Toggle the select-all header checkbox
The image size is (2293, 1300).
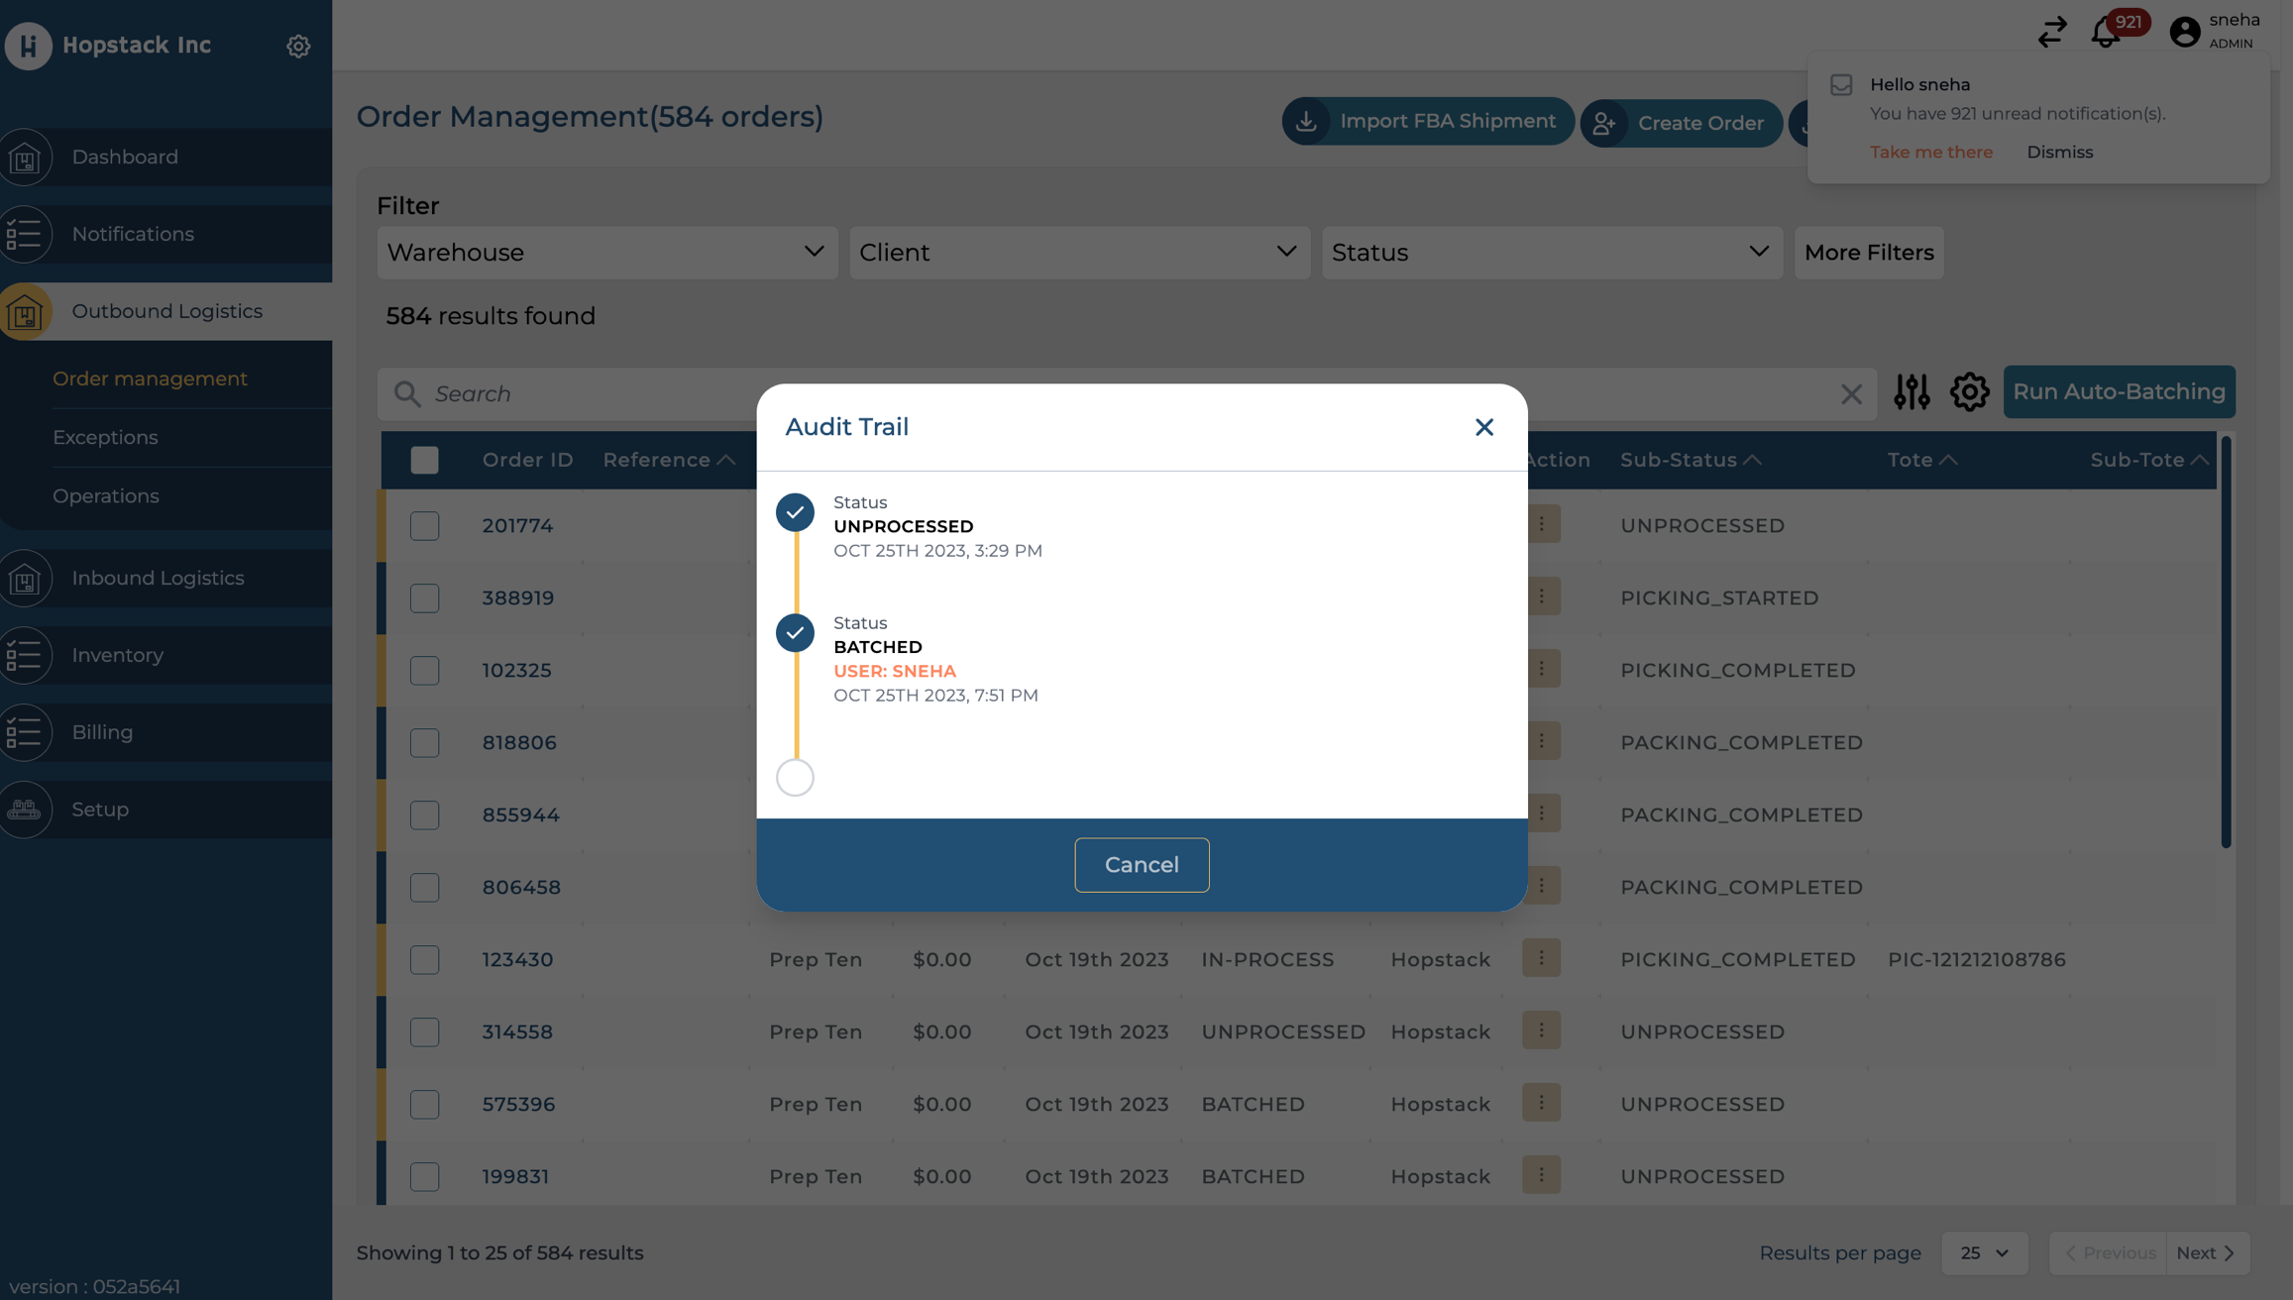tap(424, 460)
